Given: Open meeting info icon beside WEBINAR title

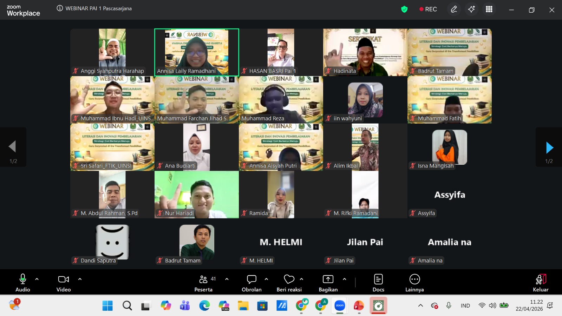Looking at the screenshot, I should click(60, 8).
